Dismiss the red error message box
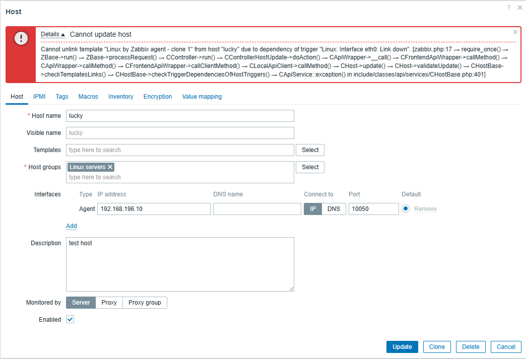526x359 pixels. (515, 32)
